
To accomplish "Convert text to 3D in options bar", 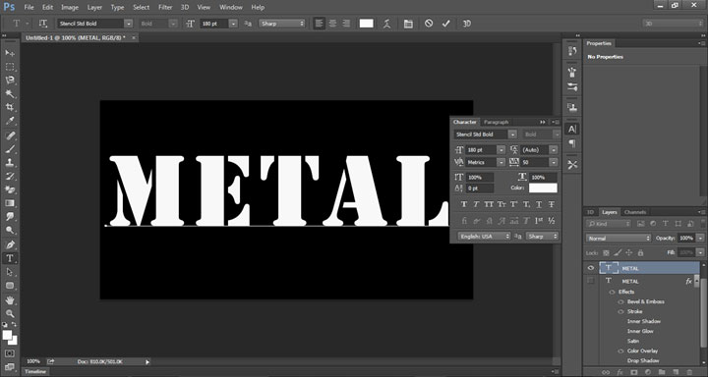I will 467,24.
